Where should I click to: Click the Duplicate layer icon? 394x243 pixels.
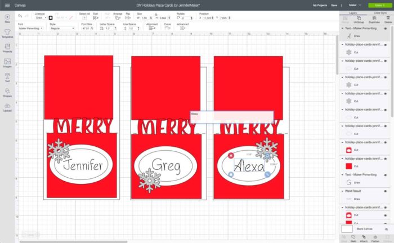[374, 19]
